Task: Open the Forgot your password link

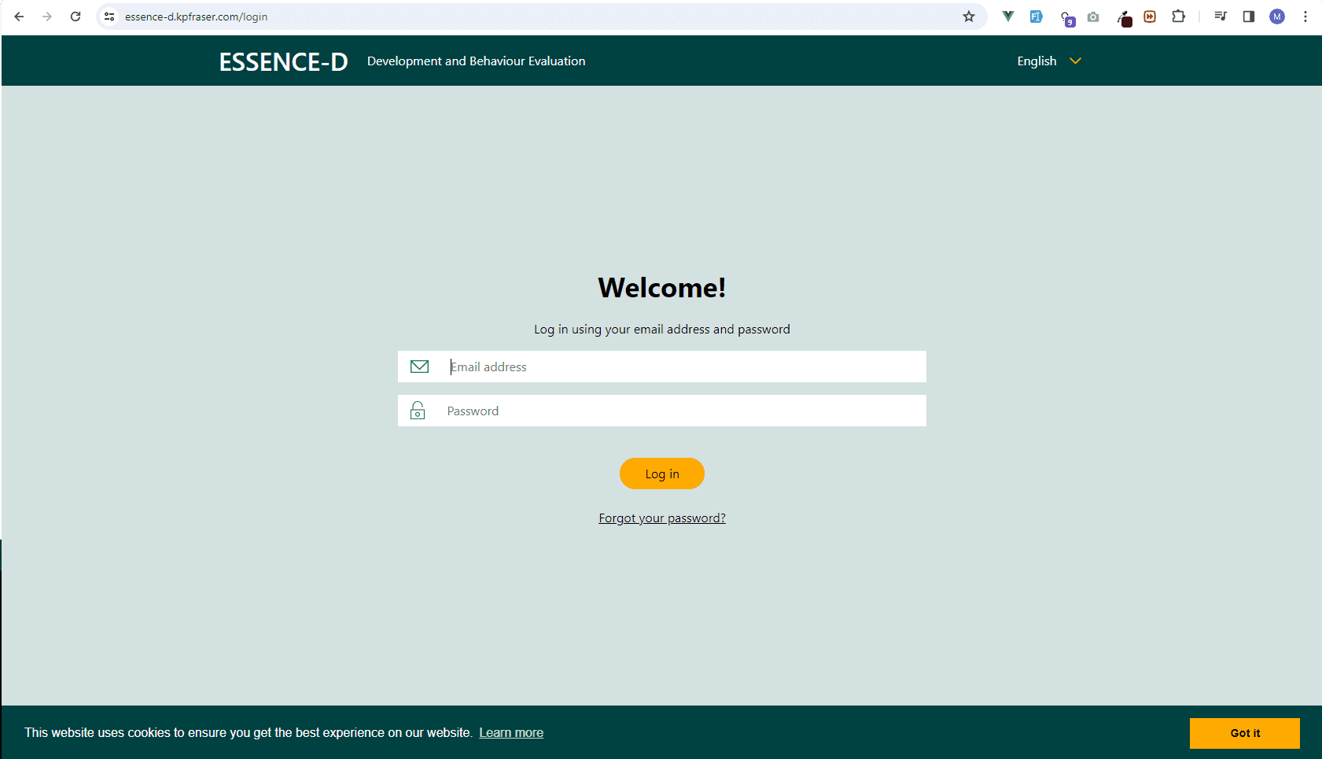Action: 661,518
